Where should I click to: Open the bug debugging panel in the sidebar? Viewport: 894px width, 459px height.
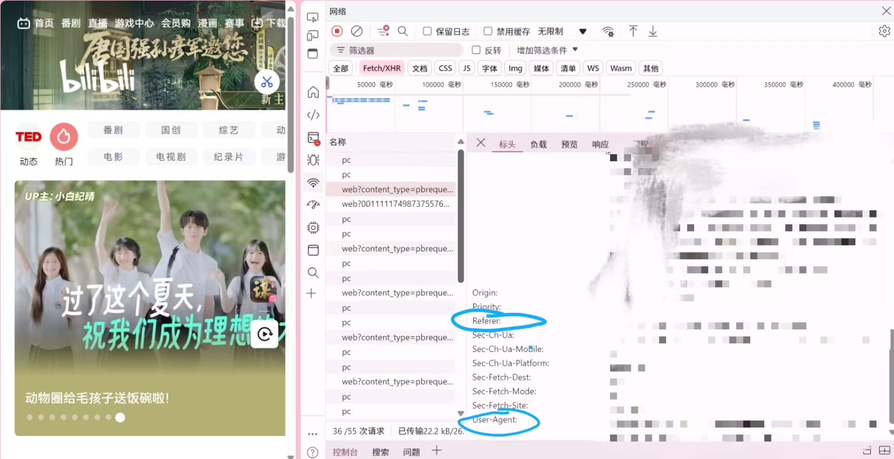point(313,160)
